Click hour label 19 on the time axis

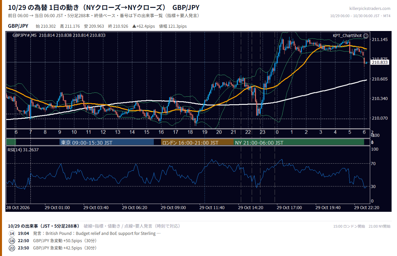pyautogui.click(x=204, y=132)
